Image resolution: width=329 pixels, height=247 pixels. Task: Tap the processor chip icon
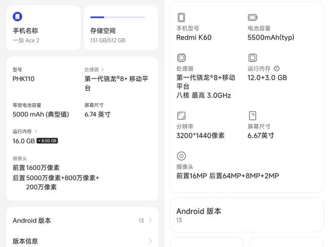coord(181,58)
